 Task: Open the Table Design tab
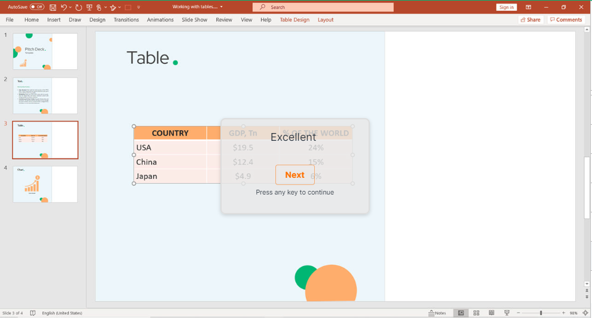point(295,20)
